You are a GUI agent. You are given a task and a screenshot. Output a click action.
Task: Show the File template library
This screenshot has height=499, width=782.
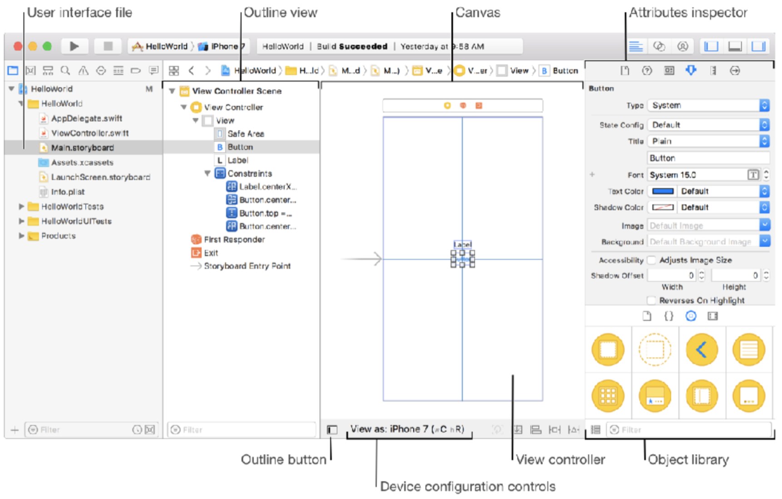pyautogui.click(x=647, y=316)
